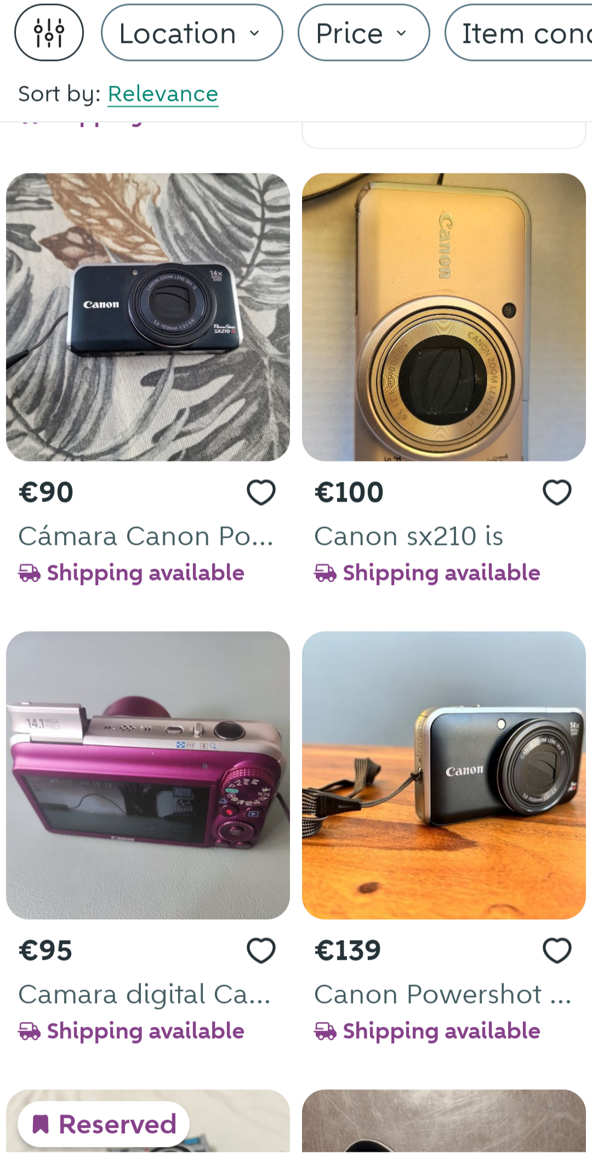
Task: Expand the Price filter dropdown
Action: click(363, 32)
